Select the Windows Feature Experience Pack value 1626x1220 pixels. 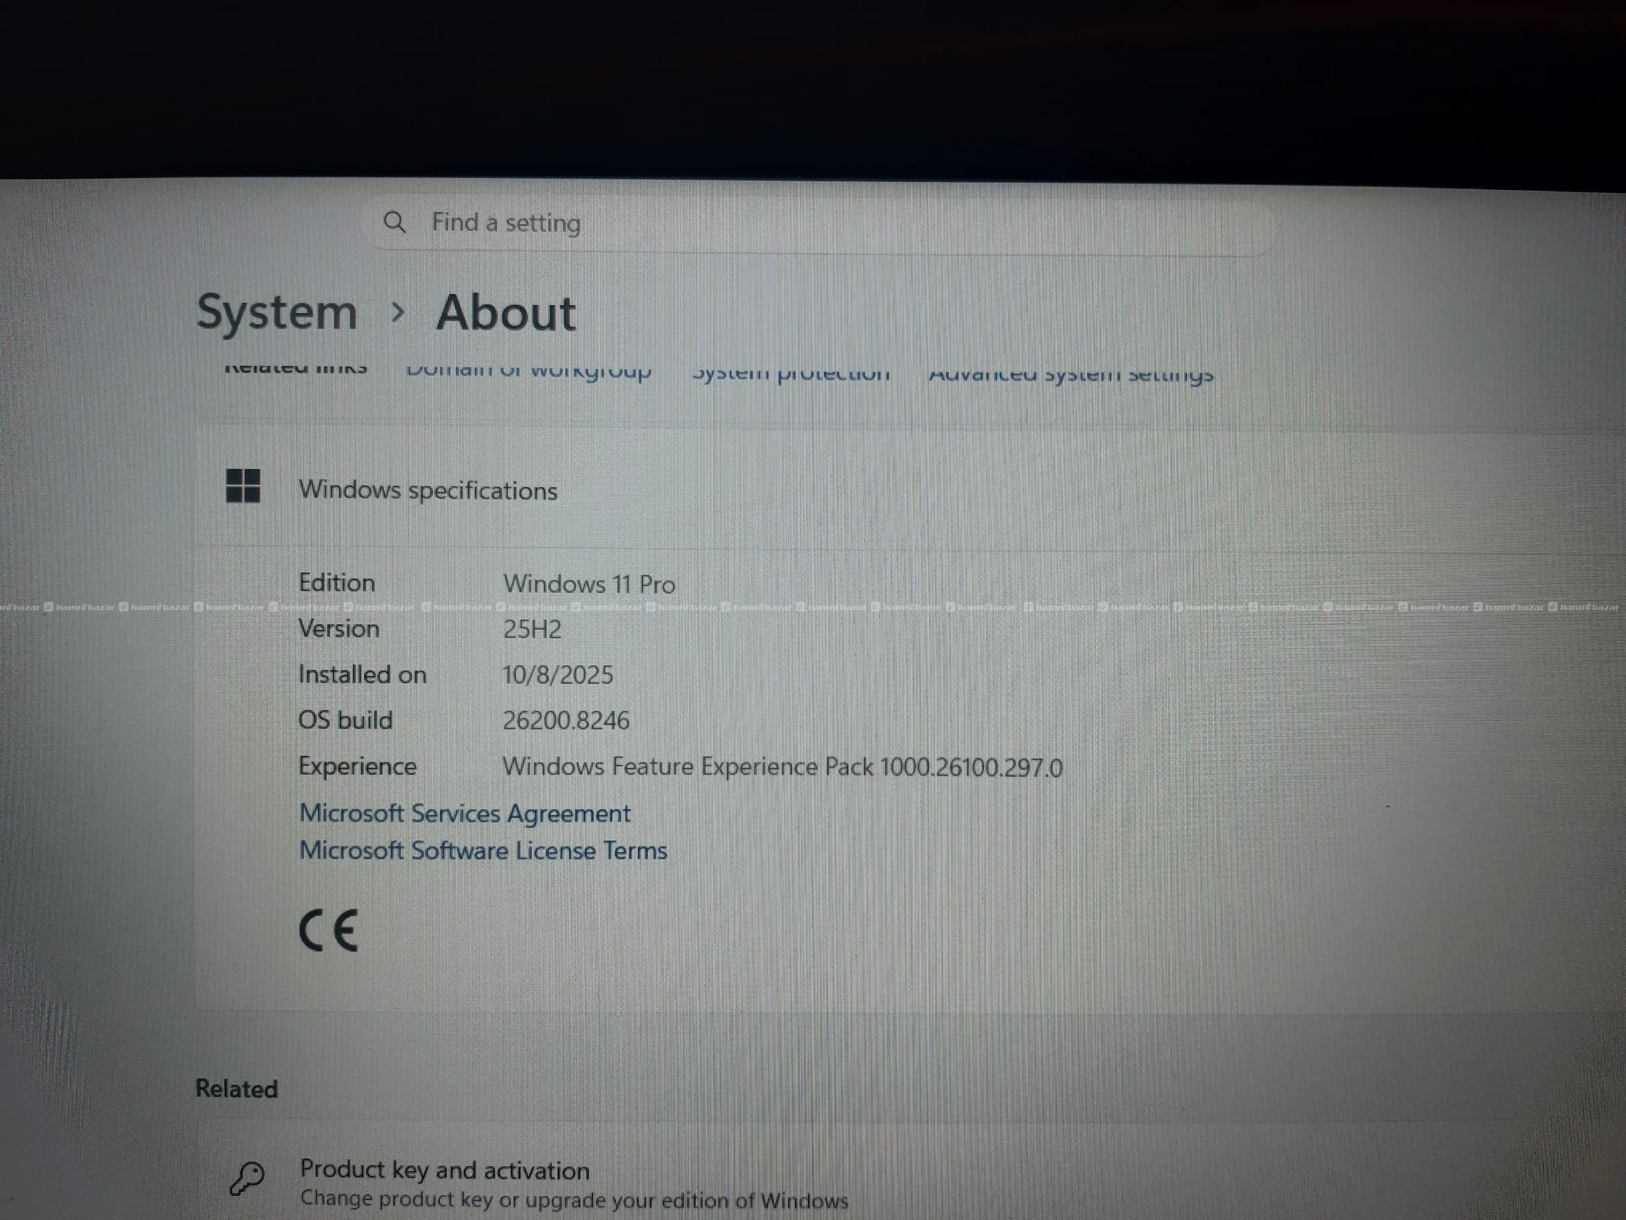tap(783, 768)
